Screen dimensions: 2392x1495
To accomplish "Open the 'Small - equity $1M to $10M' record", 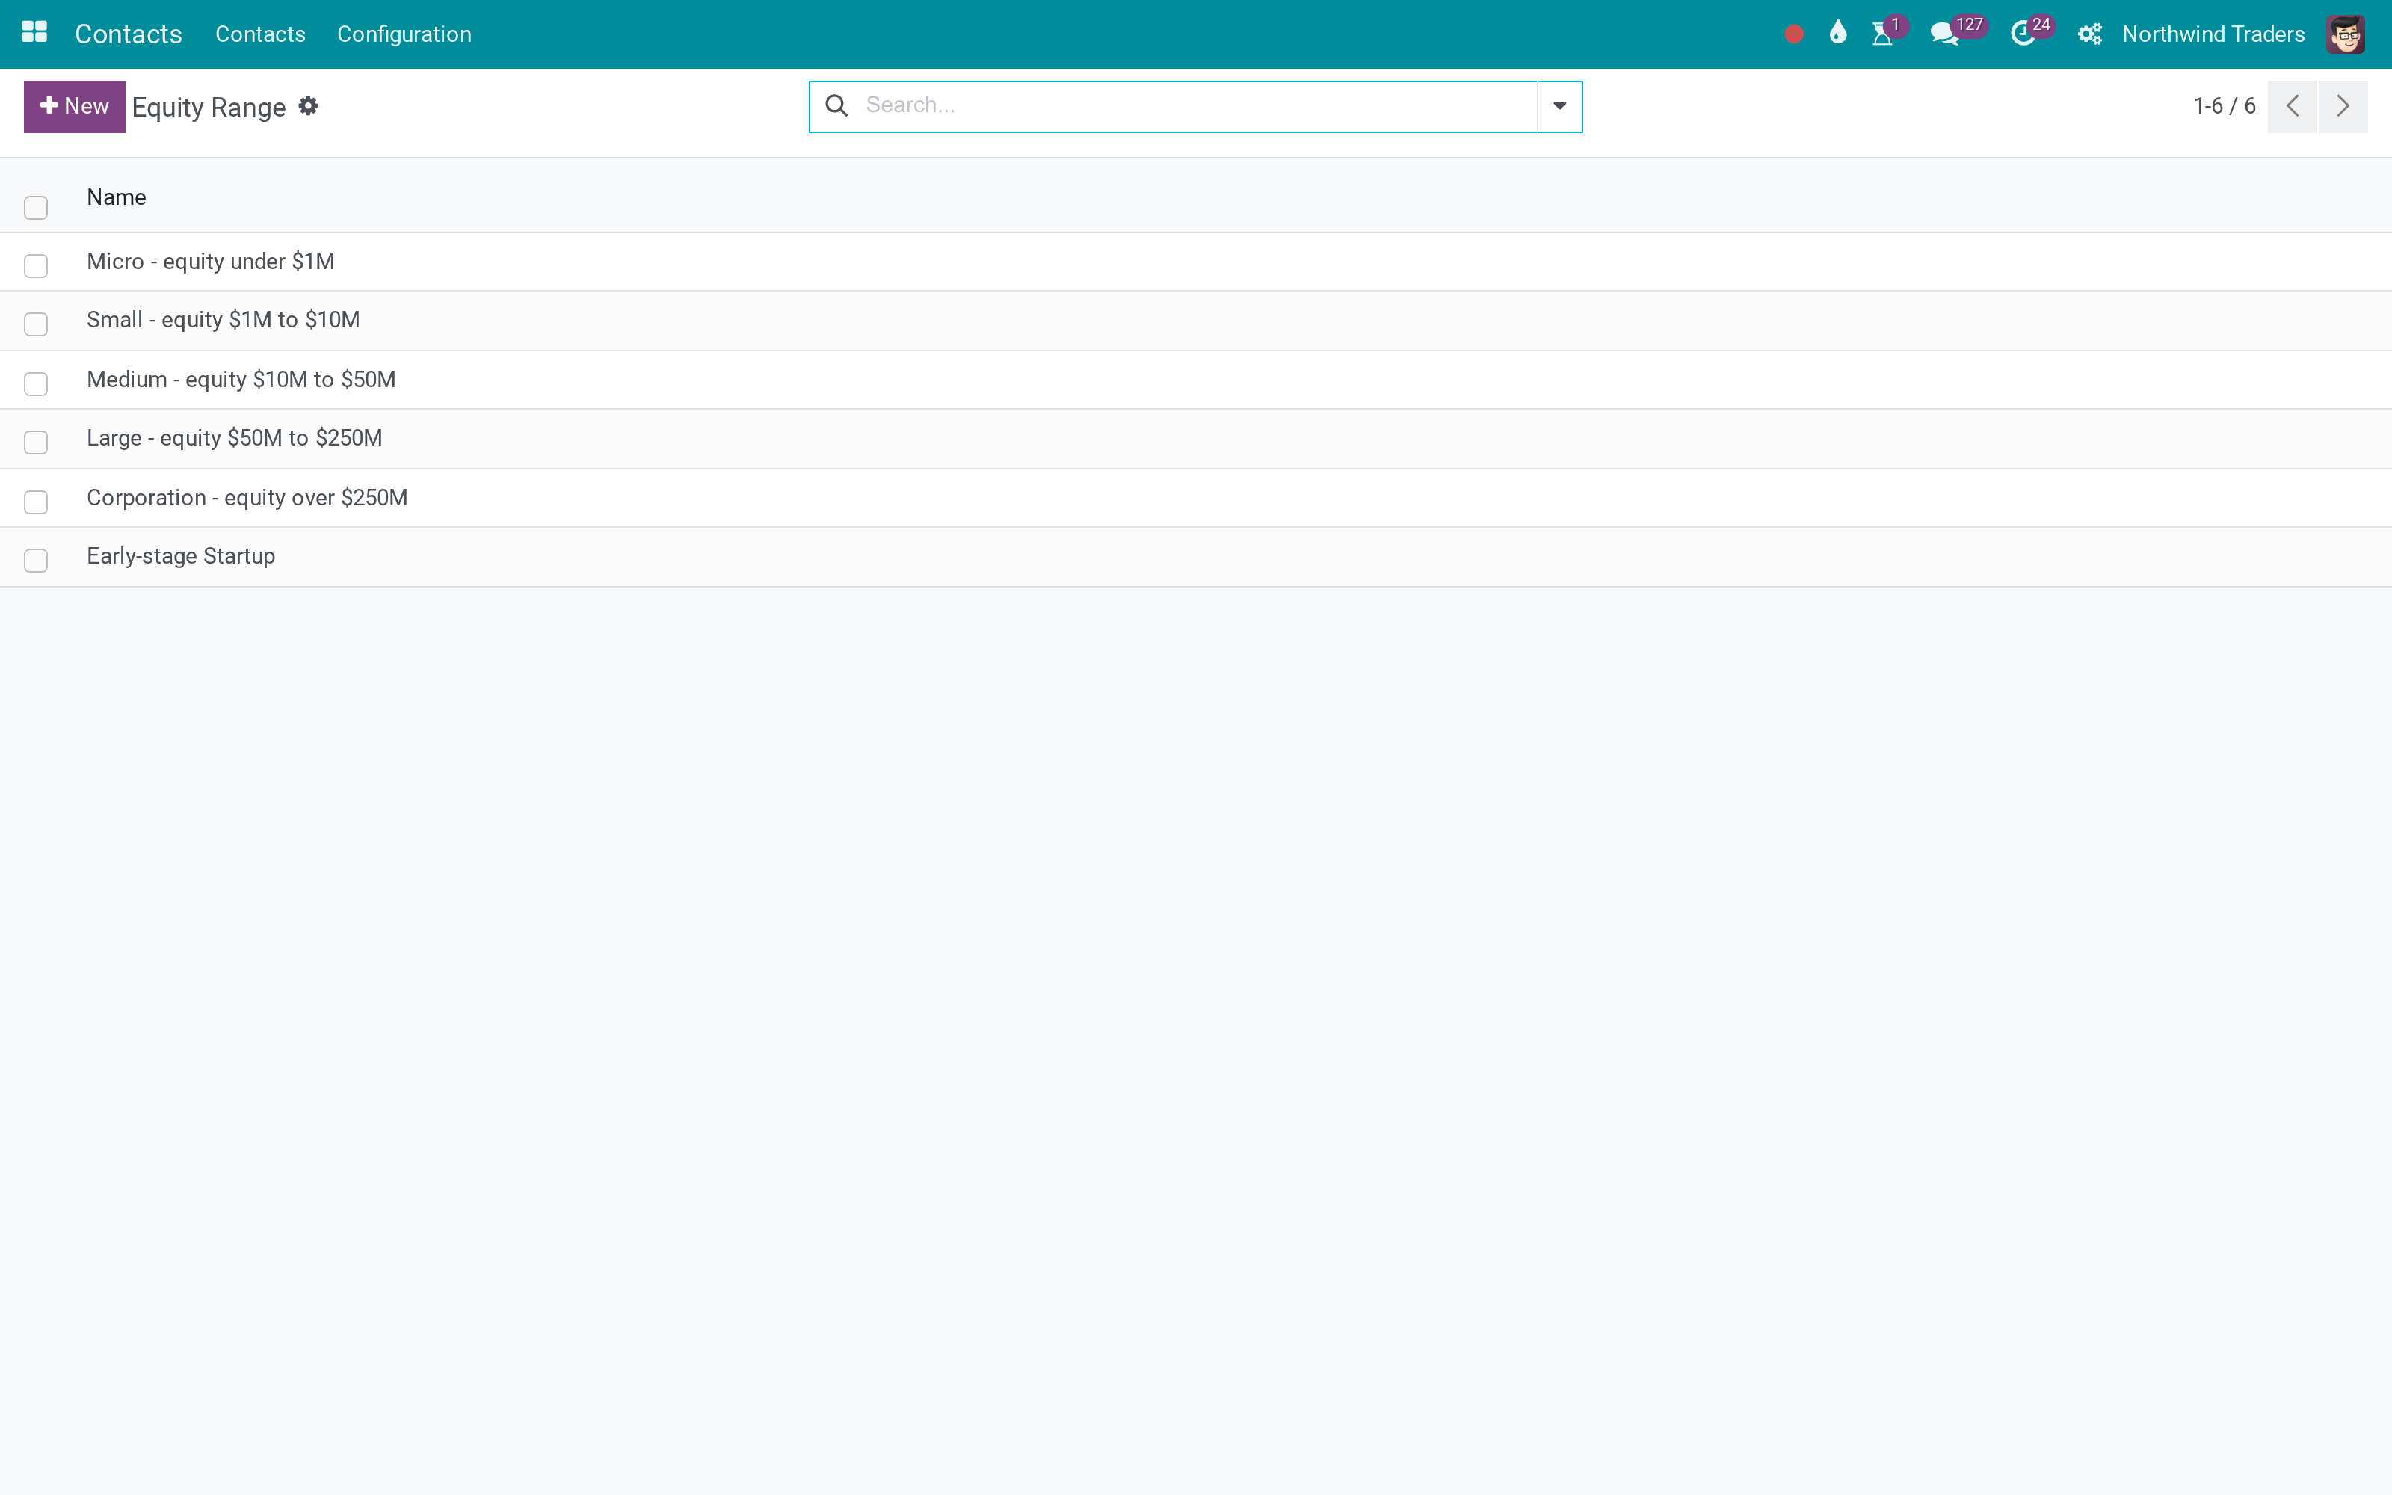I will point(224,319).
